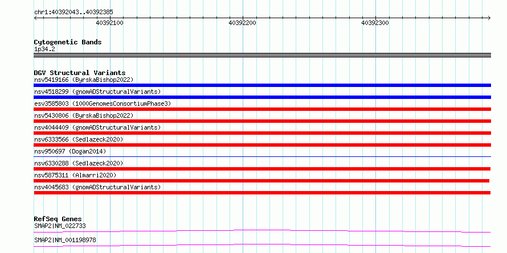This screenshot has width=507, height=253.
Task: Click the red bar of nsv6330288
Action: pos(262,169)
